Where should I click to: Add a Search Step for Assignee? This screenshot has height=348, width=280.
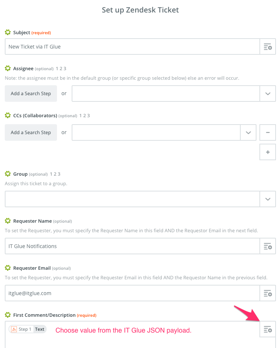coord(31,94)
